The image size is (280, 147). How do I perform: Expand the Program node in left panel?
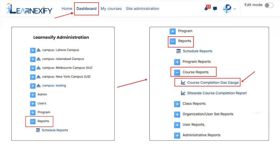pyautogui.click(x=33, y=112)
